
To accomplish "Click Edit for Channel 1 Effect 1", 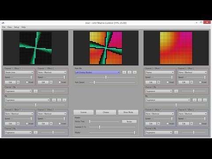I will tap(10, 82).
